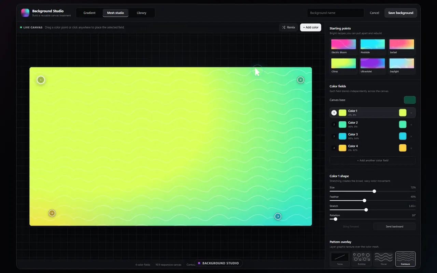Remove Color 1 with its x icon
This screenshot has width=437, height=273.
411,113
